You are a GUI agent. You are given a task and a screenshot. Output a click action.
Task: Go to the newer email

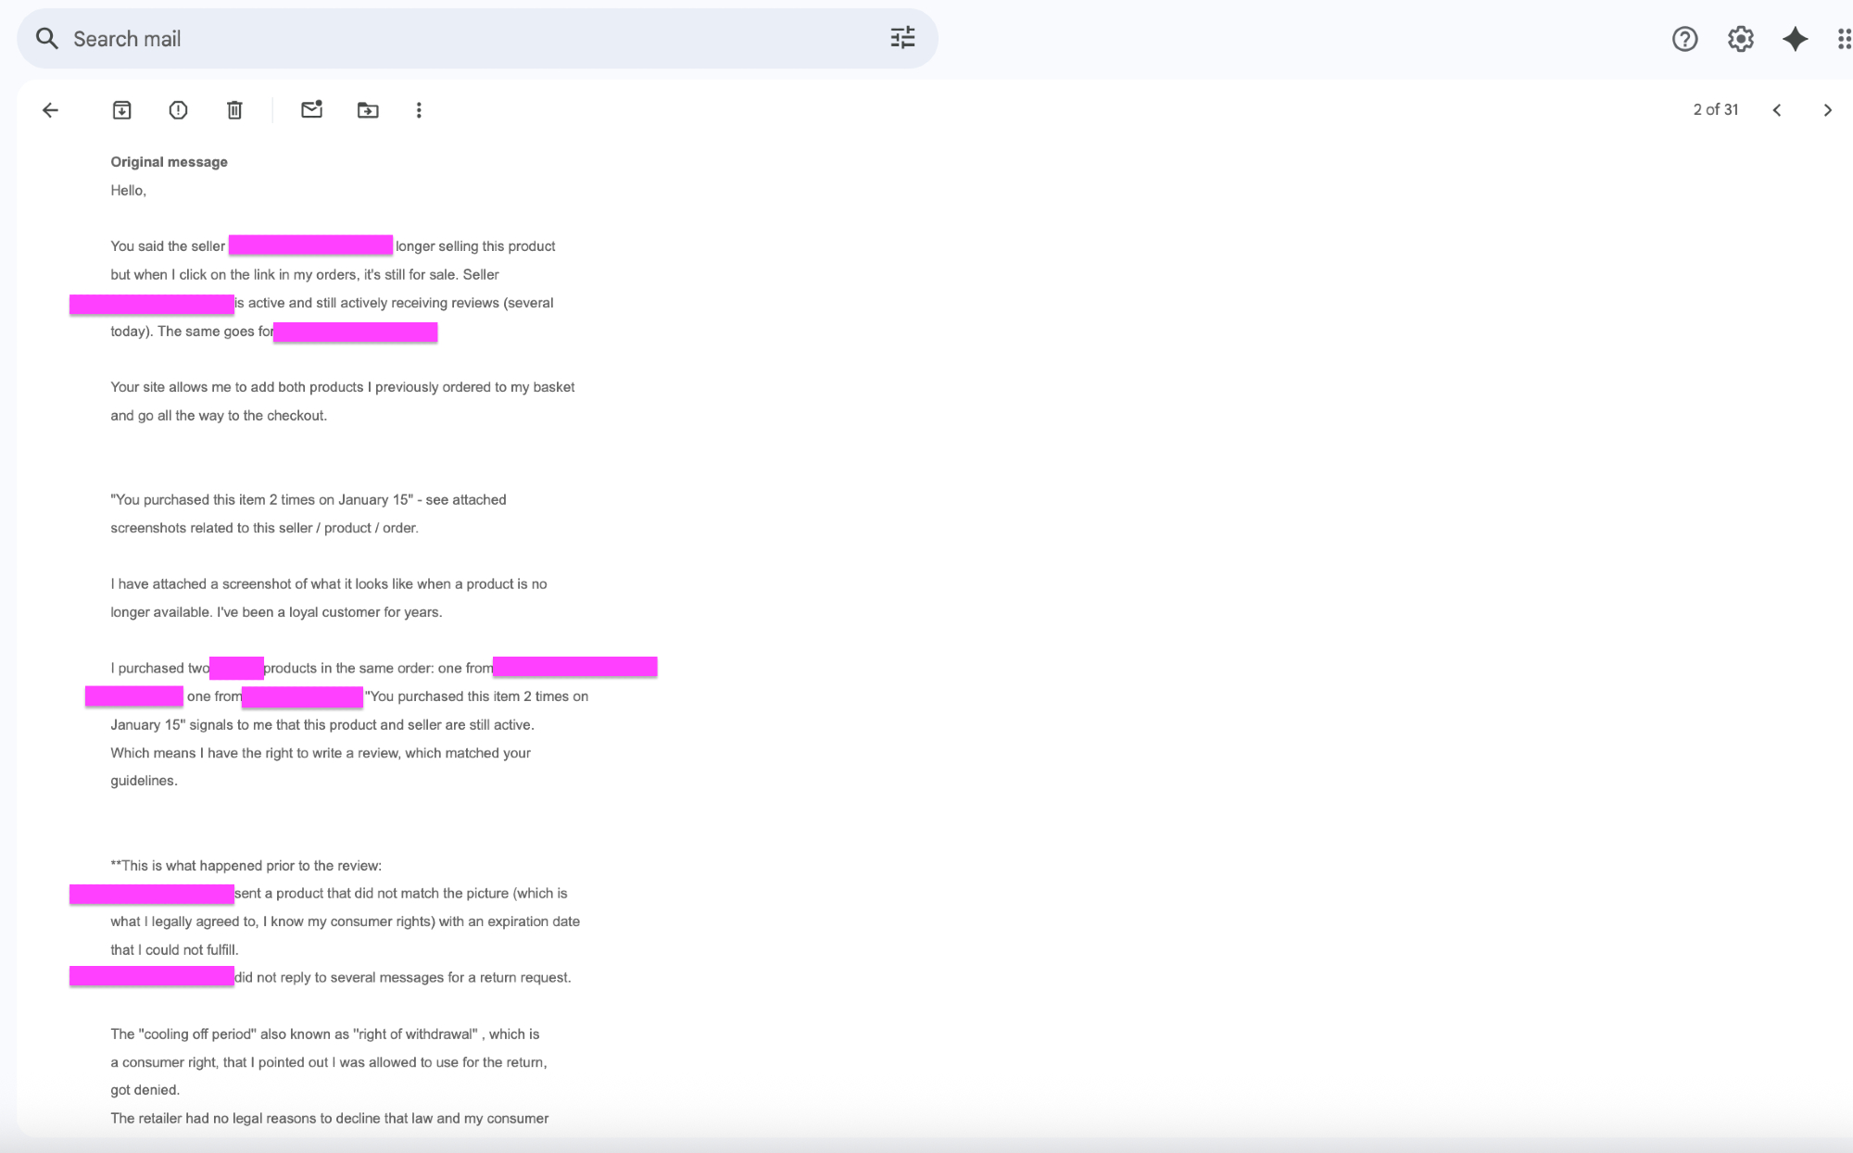(x=1776, y=110)
